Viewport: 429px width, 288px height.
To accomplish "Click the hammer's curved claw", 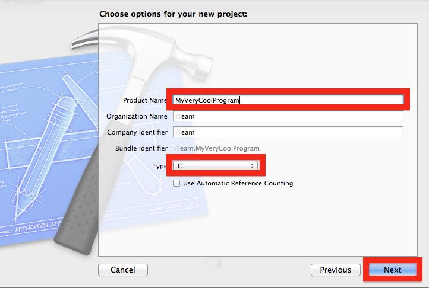I will tap(86, 39).
